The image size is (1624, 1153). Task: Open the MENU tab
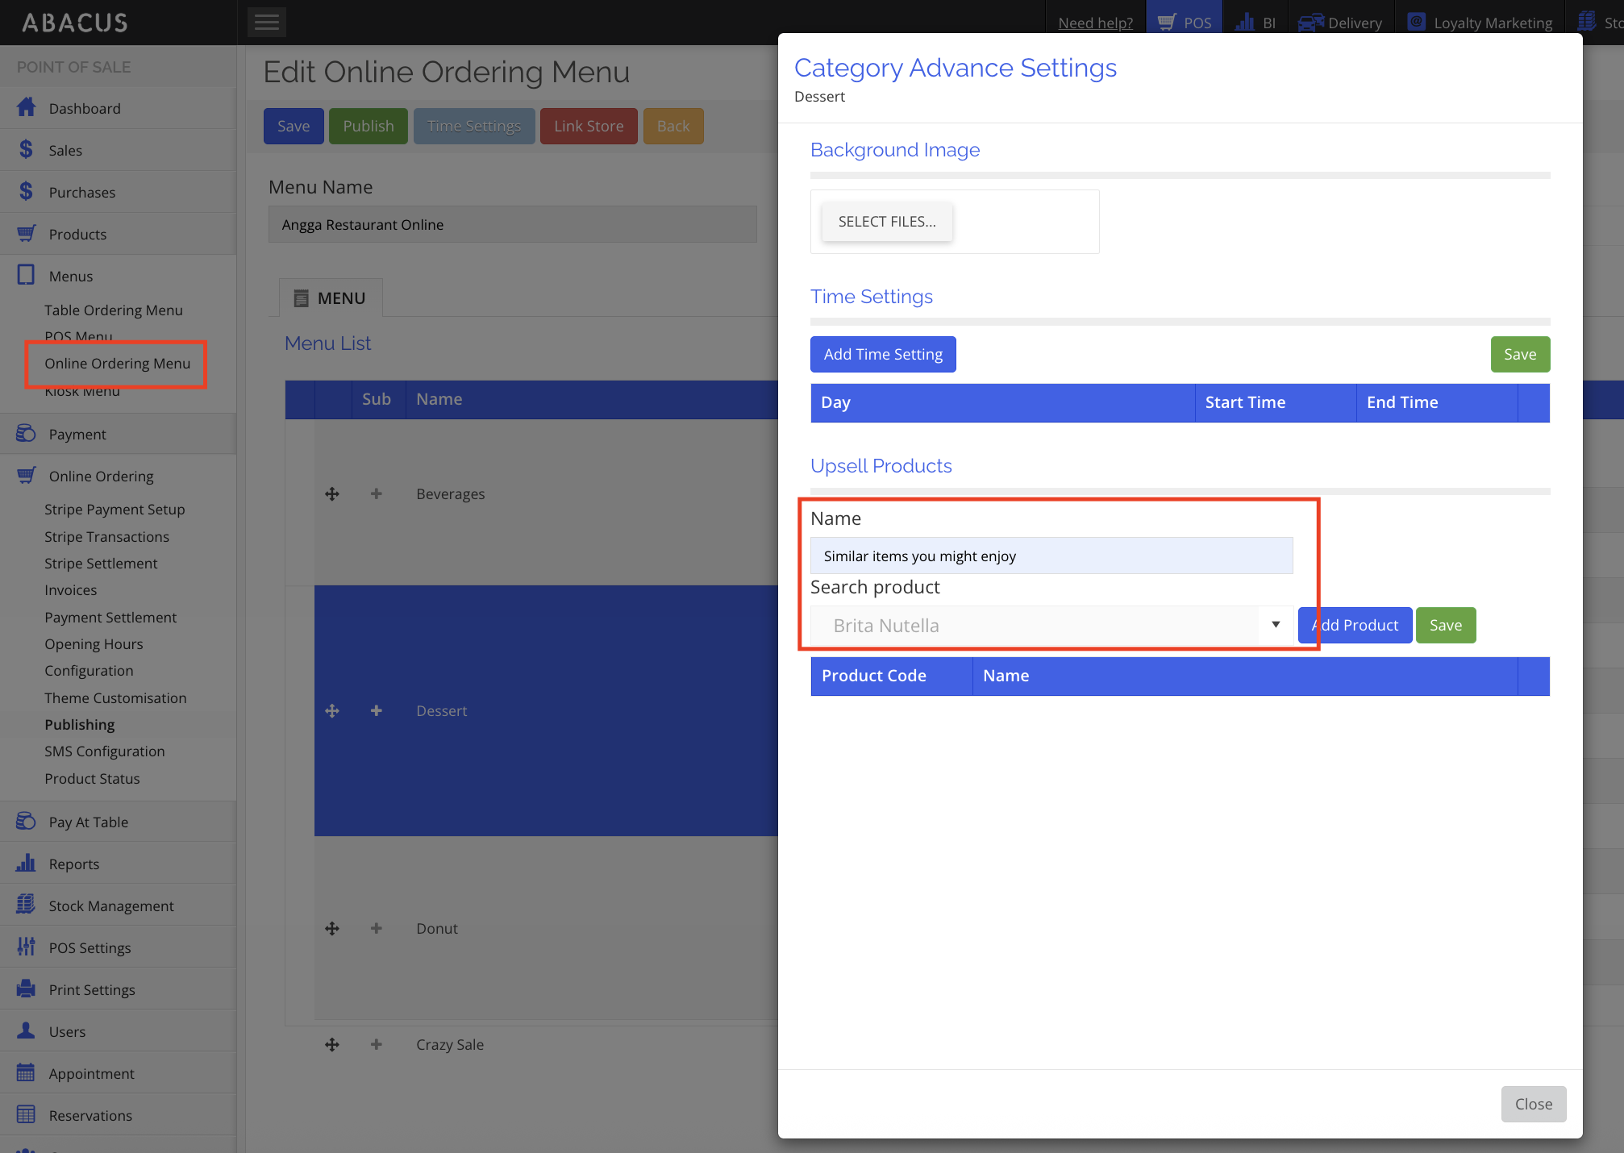point(331,298)
